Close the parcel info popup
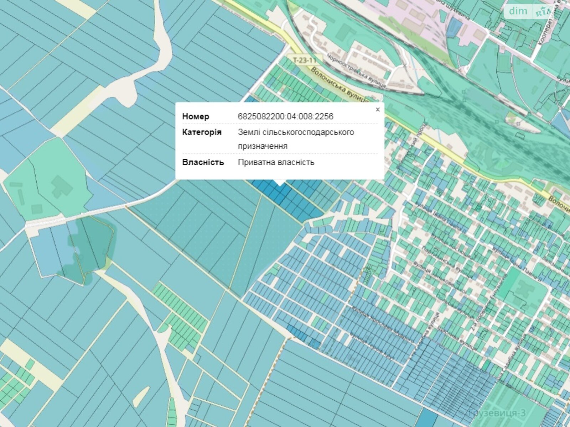 point(378,110)
